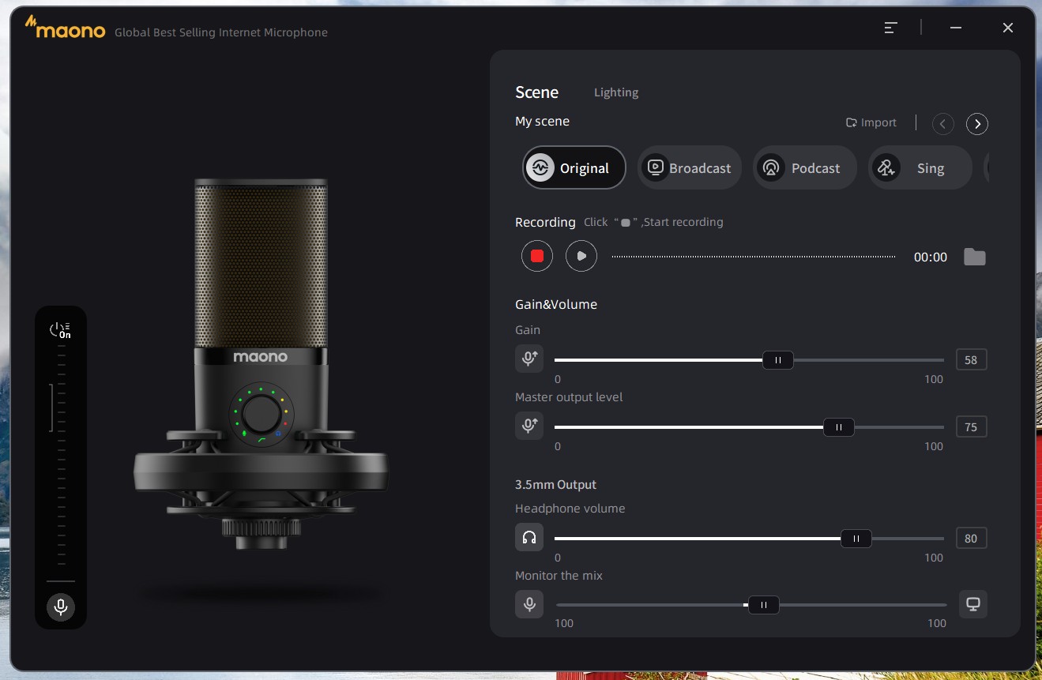Go to previous scenes with left arrow
This screenshot has width=1042, height=680.
(x=942, y=124)
